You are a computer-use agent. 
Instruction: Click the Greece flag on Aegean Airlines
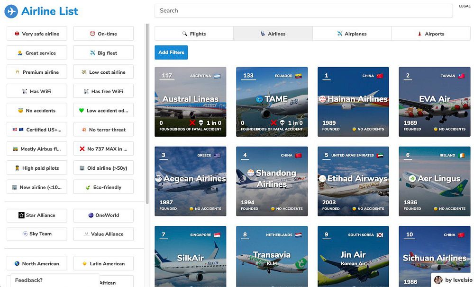coord(217,156)
